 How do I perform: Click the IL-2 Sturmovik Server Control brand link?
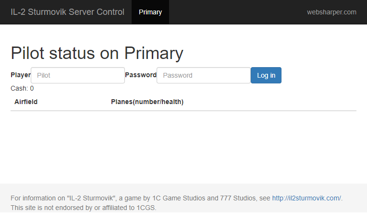click(x=67, y=12)
